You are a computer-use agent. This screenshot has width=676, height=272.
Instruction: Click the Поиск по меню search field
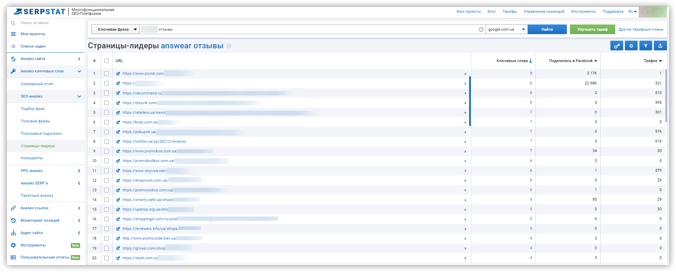[x=35, y=23]
